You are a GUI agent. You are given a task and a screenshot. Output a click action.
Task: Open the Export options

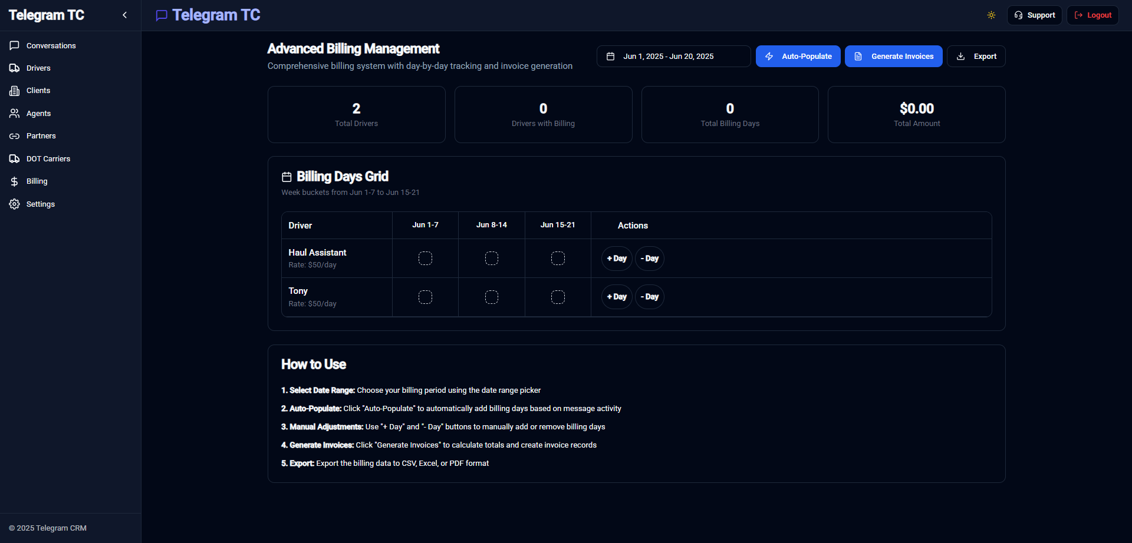[x=976, y=56]
